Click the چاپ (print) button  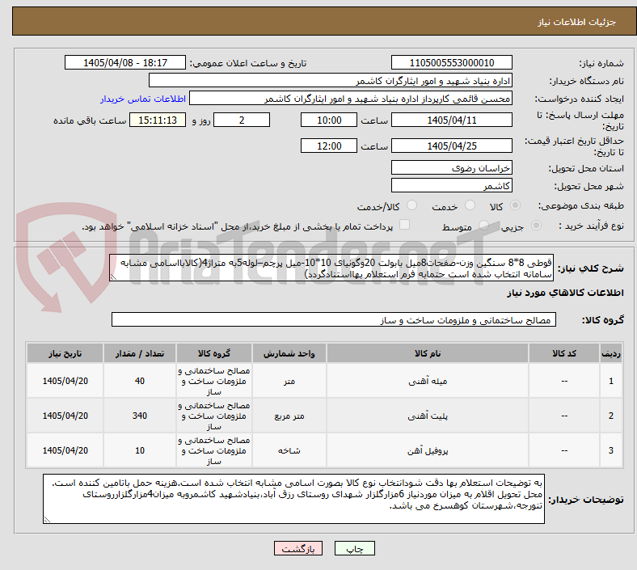coord(354,548)
